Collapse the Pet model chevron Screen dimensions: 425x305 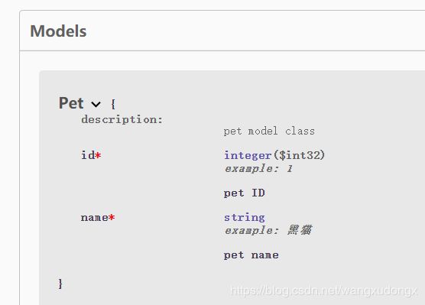(96, 104)
